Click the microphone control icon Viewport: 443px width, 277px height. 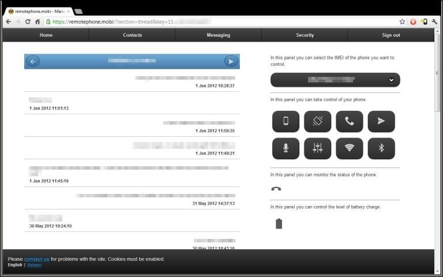[286, 148]
